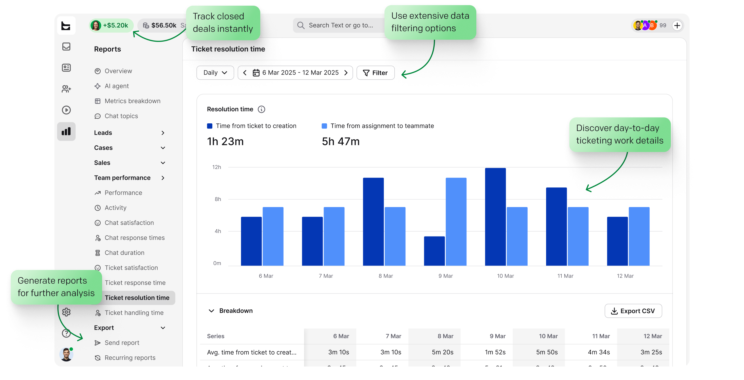This screenshot has height=380, width=744.
Task: Click the dark blue bar for 10 Mar
Action: [x=495, y=217]
